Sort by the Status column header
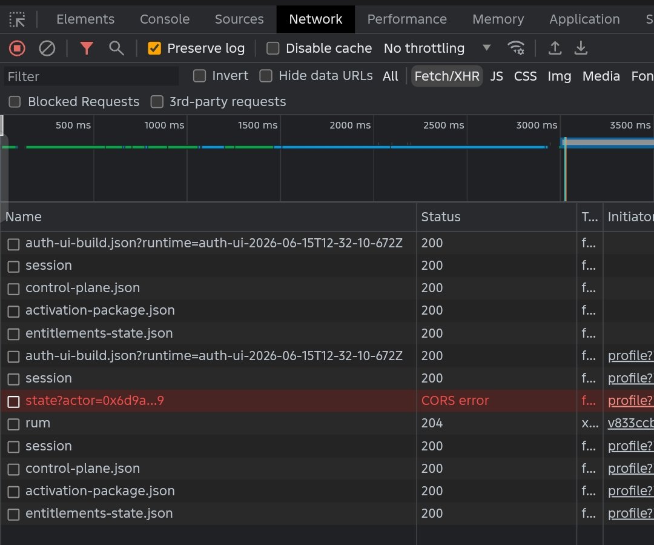The image size is (654, 545). pos(497,217)
